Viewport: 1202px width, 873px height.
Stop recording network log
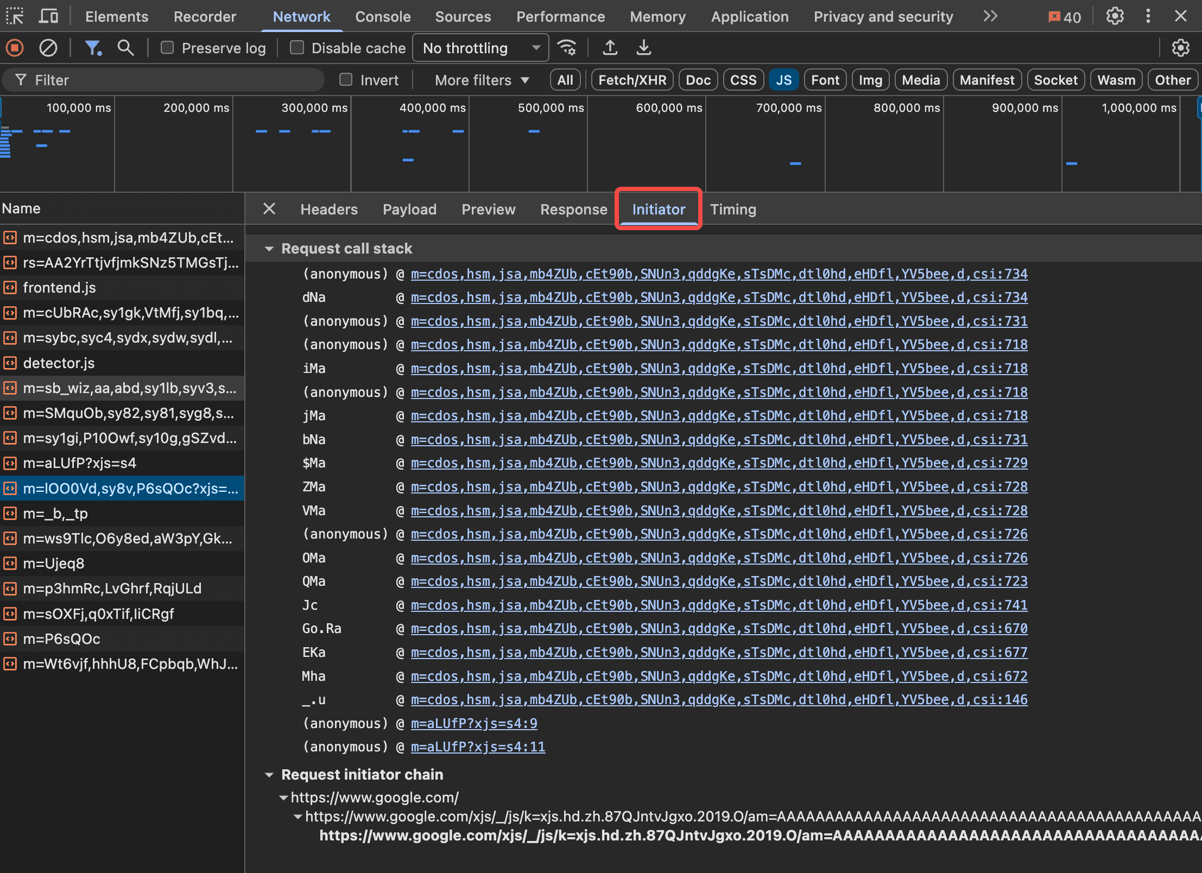(x=15, y=48)
